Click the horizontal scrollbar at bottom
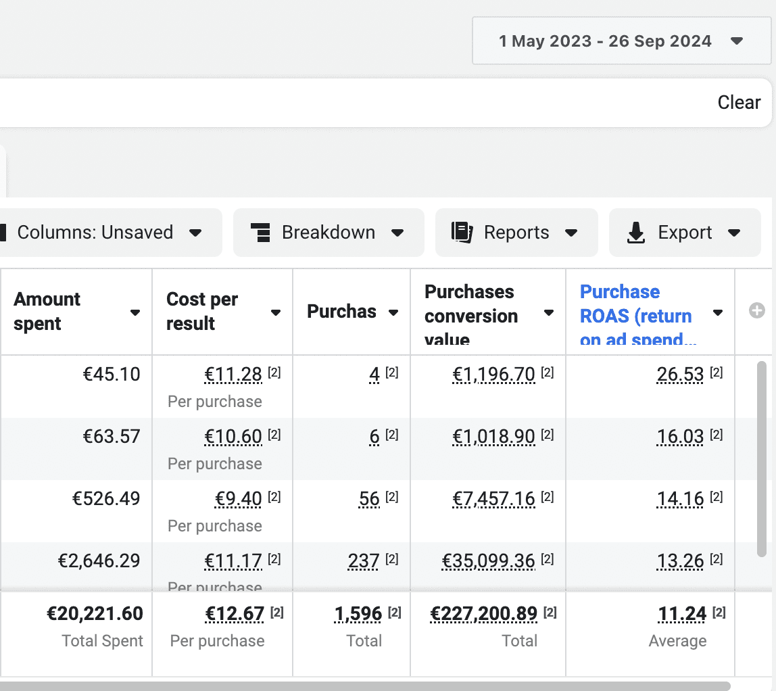Image resolution: width=776 pixels, height=691 pixels. coord(365,686)
